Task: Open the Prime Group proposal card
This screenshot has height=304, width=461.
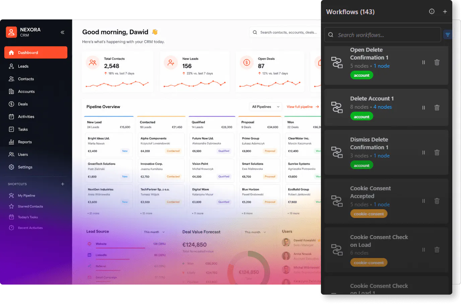Action: point(260,145)
